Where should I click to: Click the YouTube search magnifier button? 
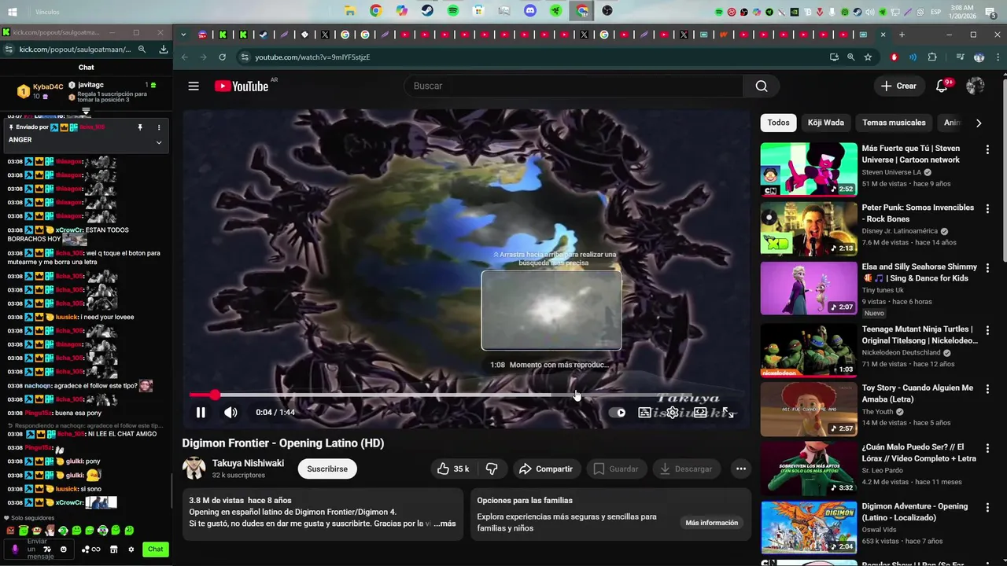761,86
